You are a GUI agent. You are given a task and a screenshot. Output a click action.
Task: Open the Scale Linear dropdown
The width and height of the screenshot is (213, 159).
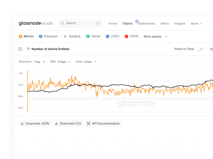click(x=86, y=61)
